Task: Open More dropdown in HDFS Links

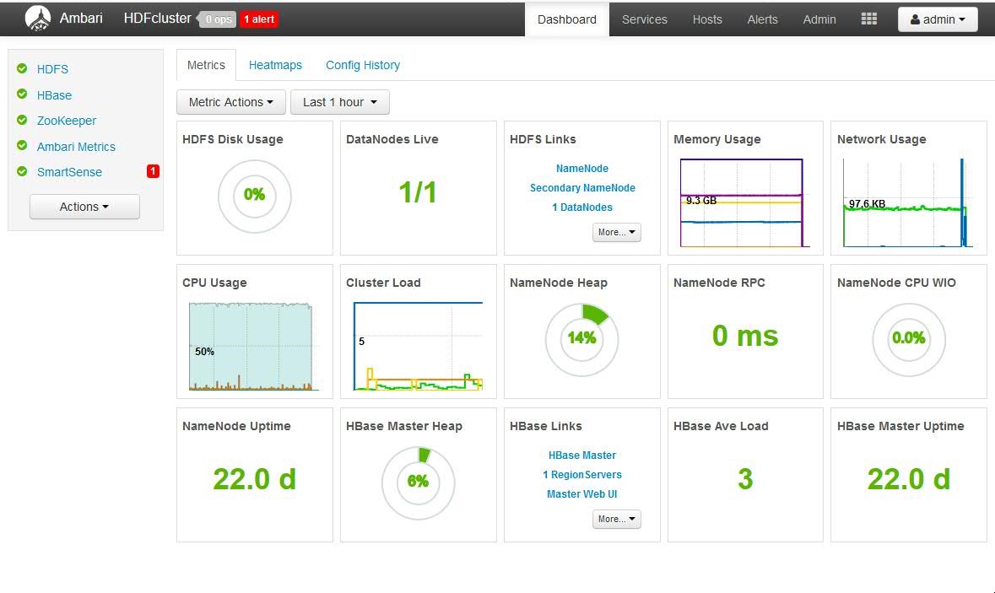Action: [616, 232]
